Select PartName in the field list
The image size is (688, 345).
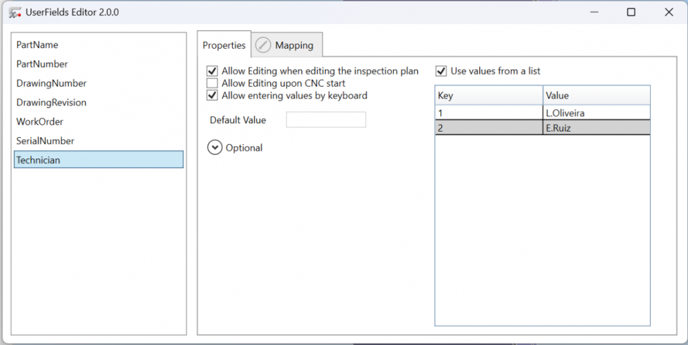[x=98, y=45]
